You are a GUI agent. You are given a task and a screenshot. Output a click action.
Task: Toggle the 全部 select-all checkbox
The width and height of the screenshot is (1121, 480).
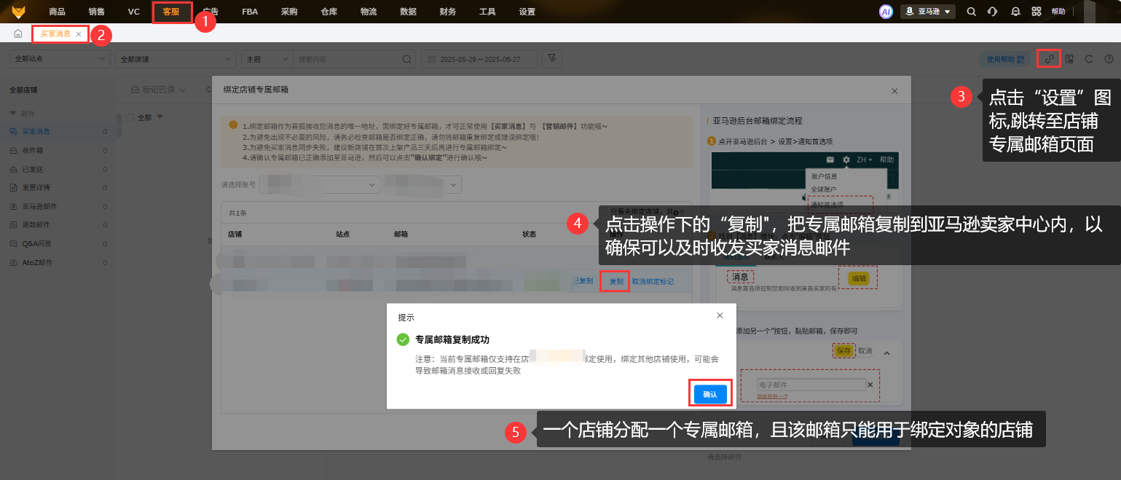click(130, 117)
